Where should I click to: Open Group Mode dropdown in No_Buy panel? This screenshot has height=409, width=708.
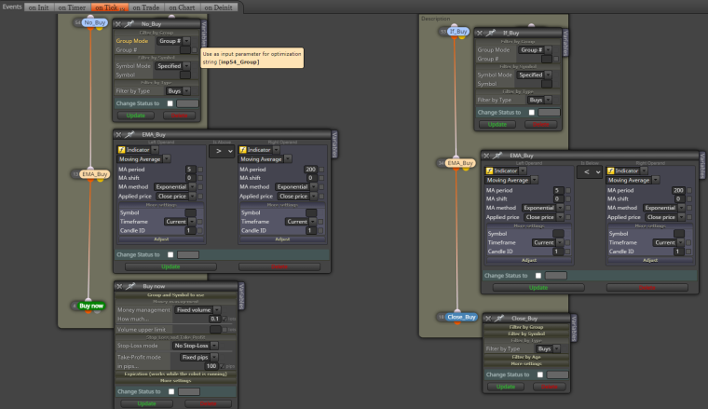pos(174,41)
